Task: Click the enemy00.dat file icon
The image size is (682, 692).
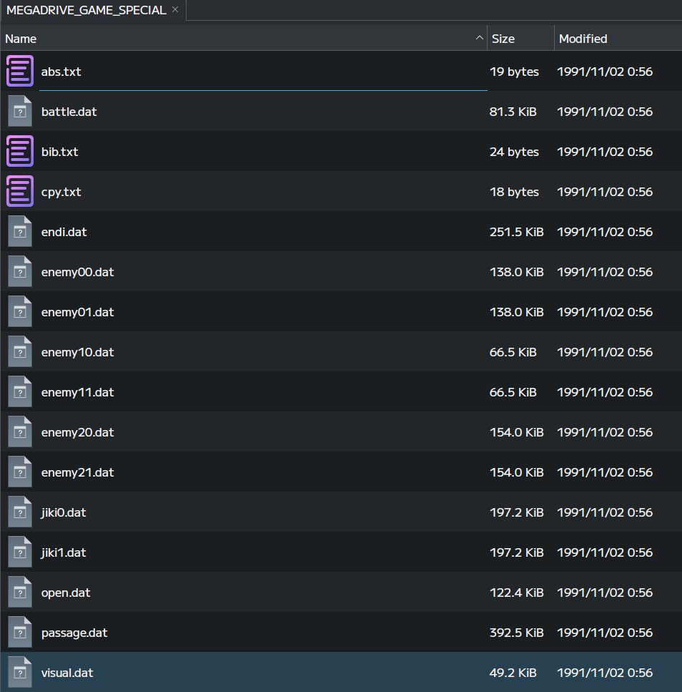Action: pyautogui.click(x=20, y=272)
